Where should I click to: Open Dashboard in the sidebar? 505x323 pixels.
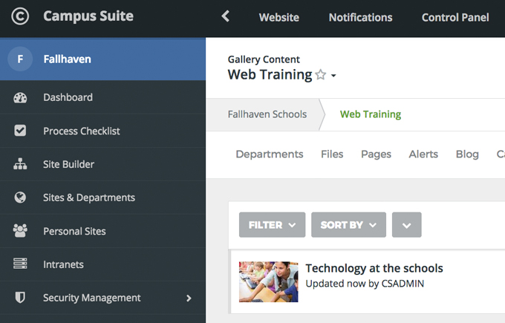point(102,97)
